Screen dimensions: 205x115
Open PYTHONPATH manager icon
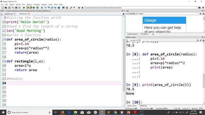tap(74, 8)
